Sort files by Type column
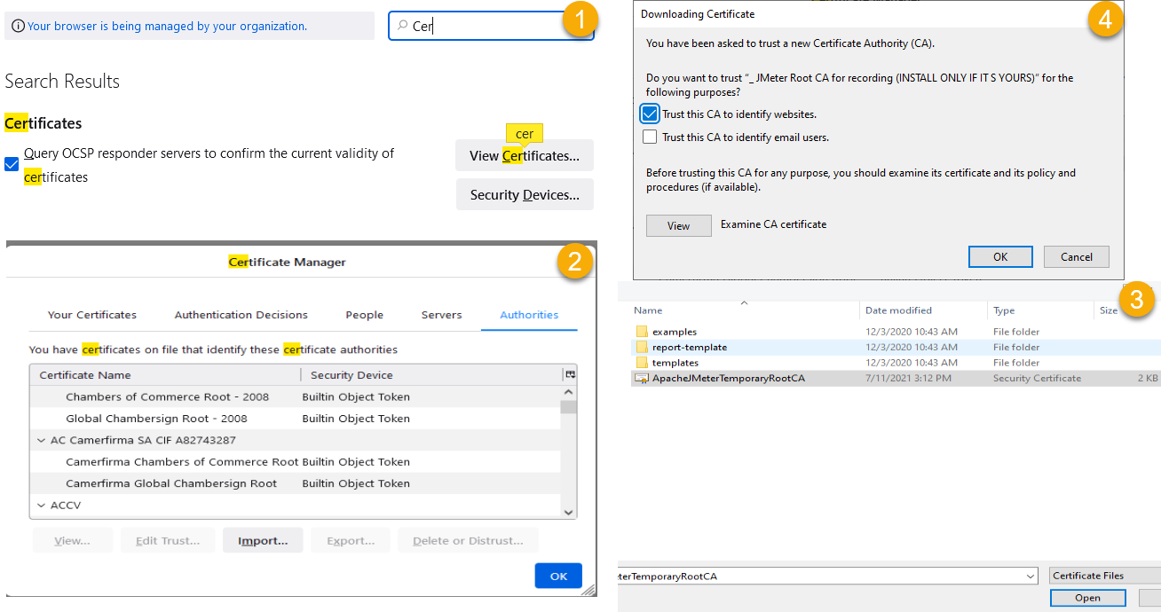 tap(1040, 310)
